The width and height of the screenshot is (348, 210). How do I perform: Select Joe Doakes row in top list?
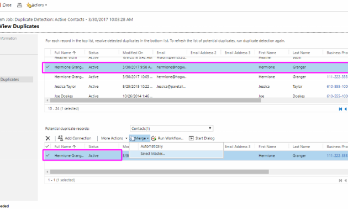pos(196,96)
